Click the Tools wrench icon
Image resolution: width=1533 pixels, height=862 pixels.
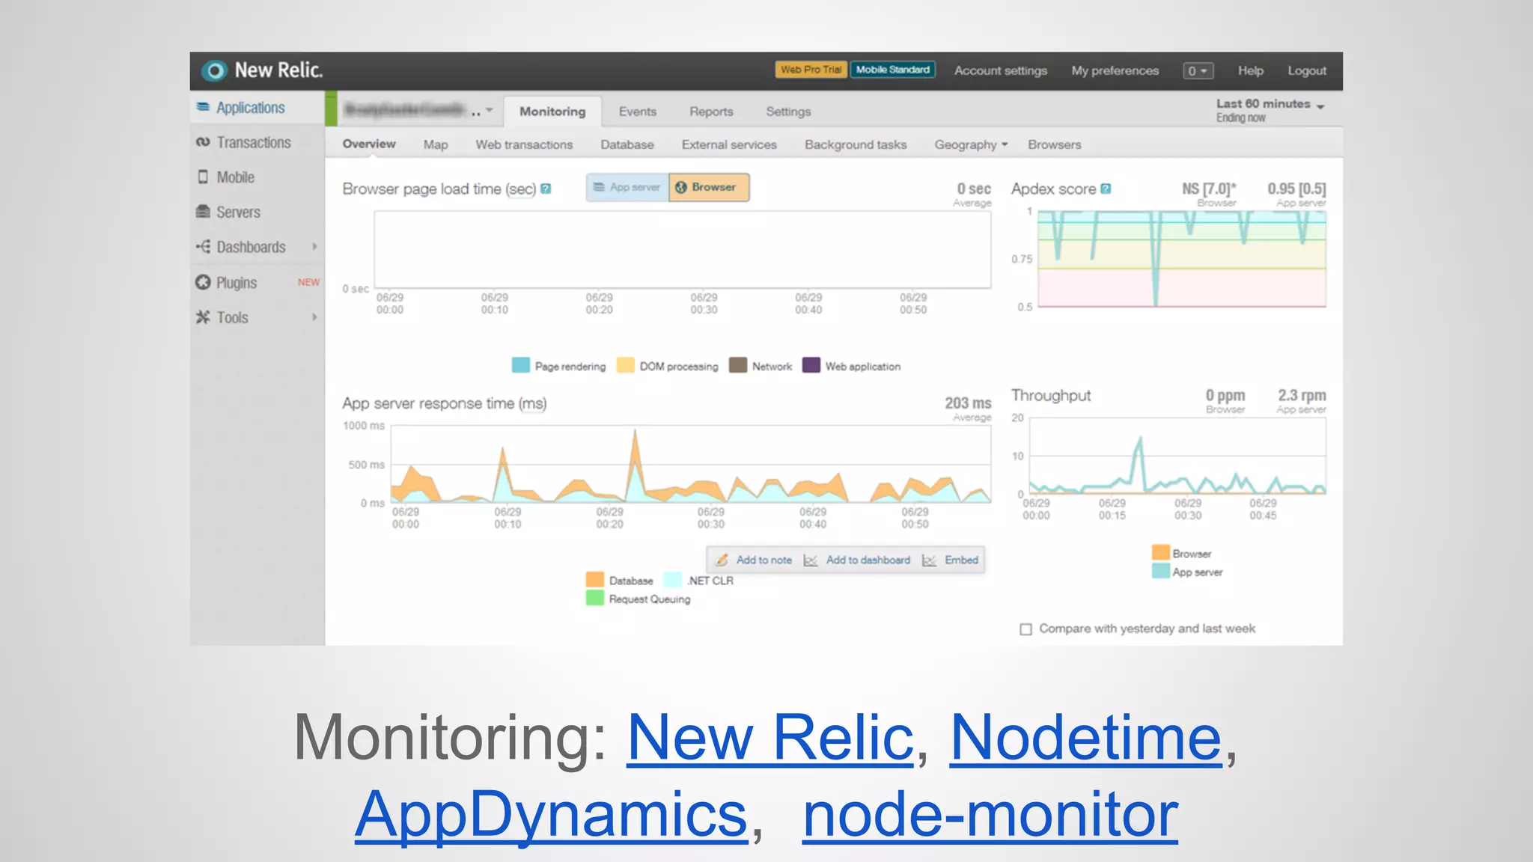[x=203, y=317]
